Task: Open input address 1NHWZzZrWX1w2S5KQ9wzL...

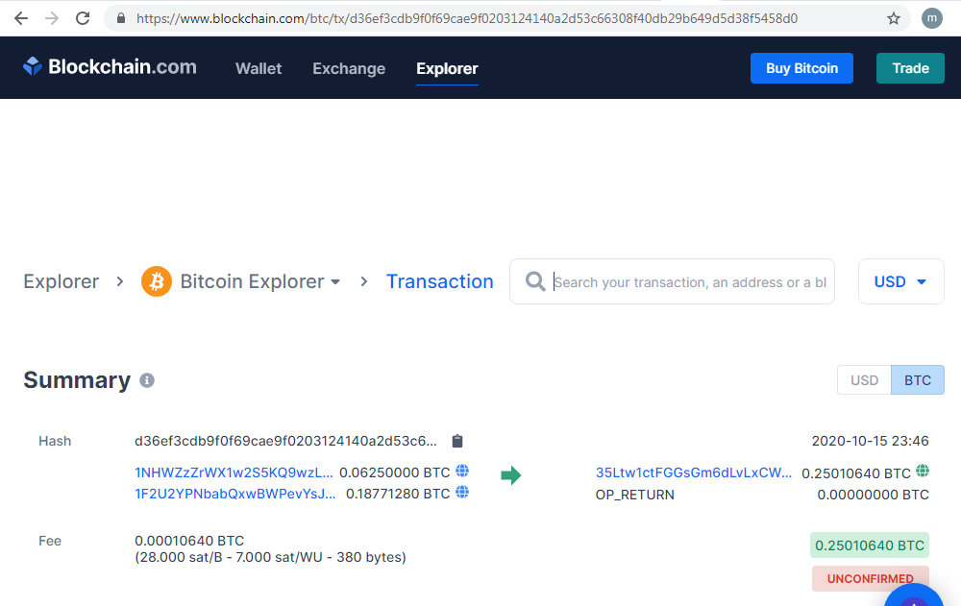Action: pyautogui.click(x=234, y=473)
